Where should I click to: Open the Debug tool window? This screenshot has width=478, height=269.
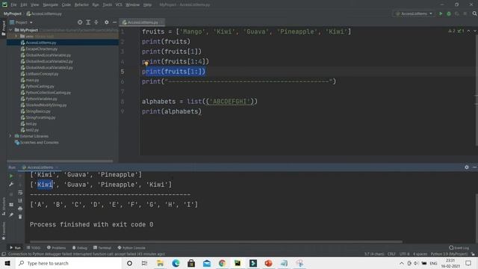click(80, 247)
